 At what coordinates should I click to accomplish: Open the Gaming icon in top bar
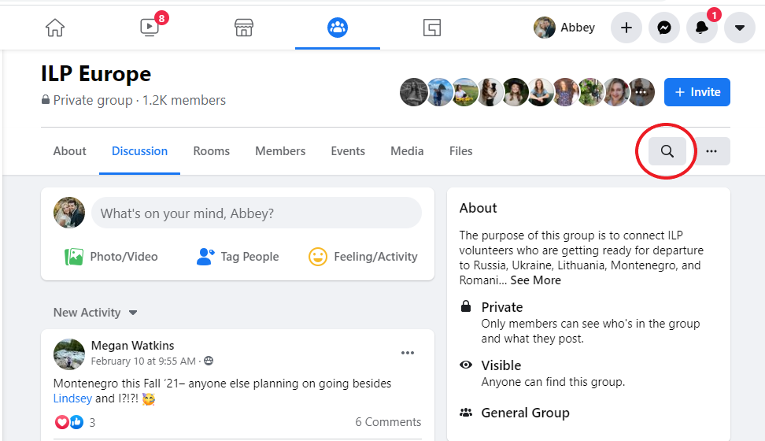(x=431, y=28)
